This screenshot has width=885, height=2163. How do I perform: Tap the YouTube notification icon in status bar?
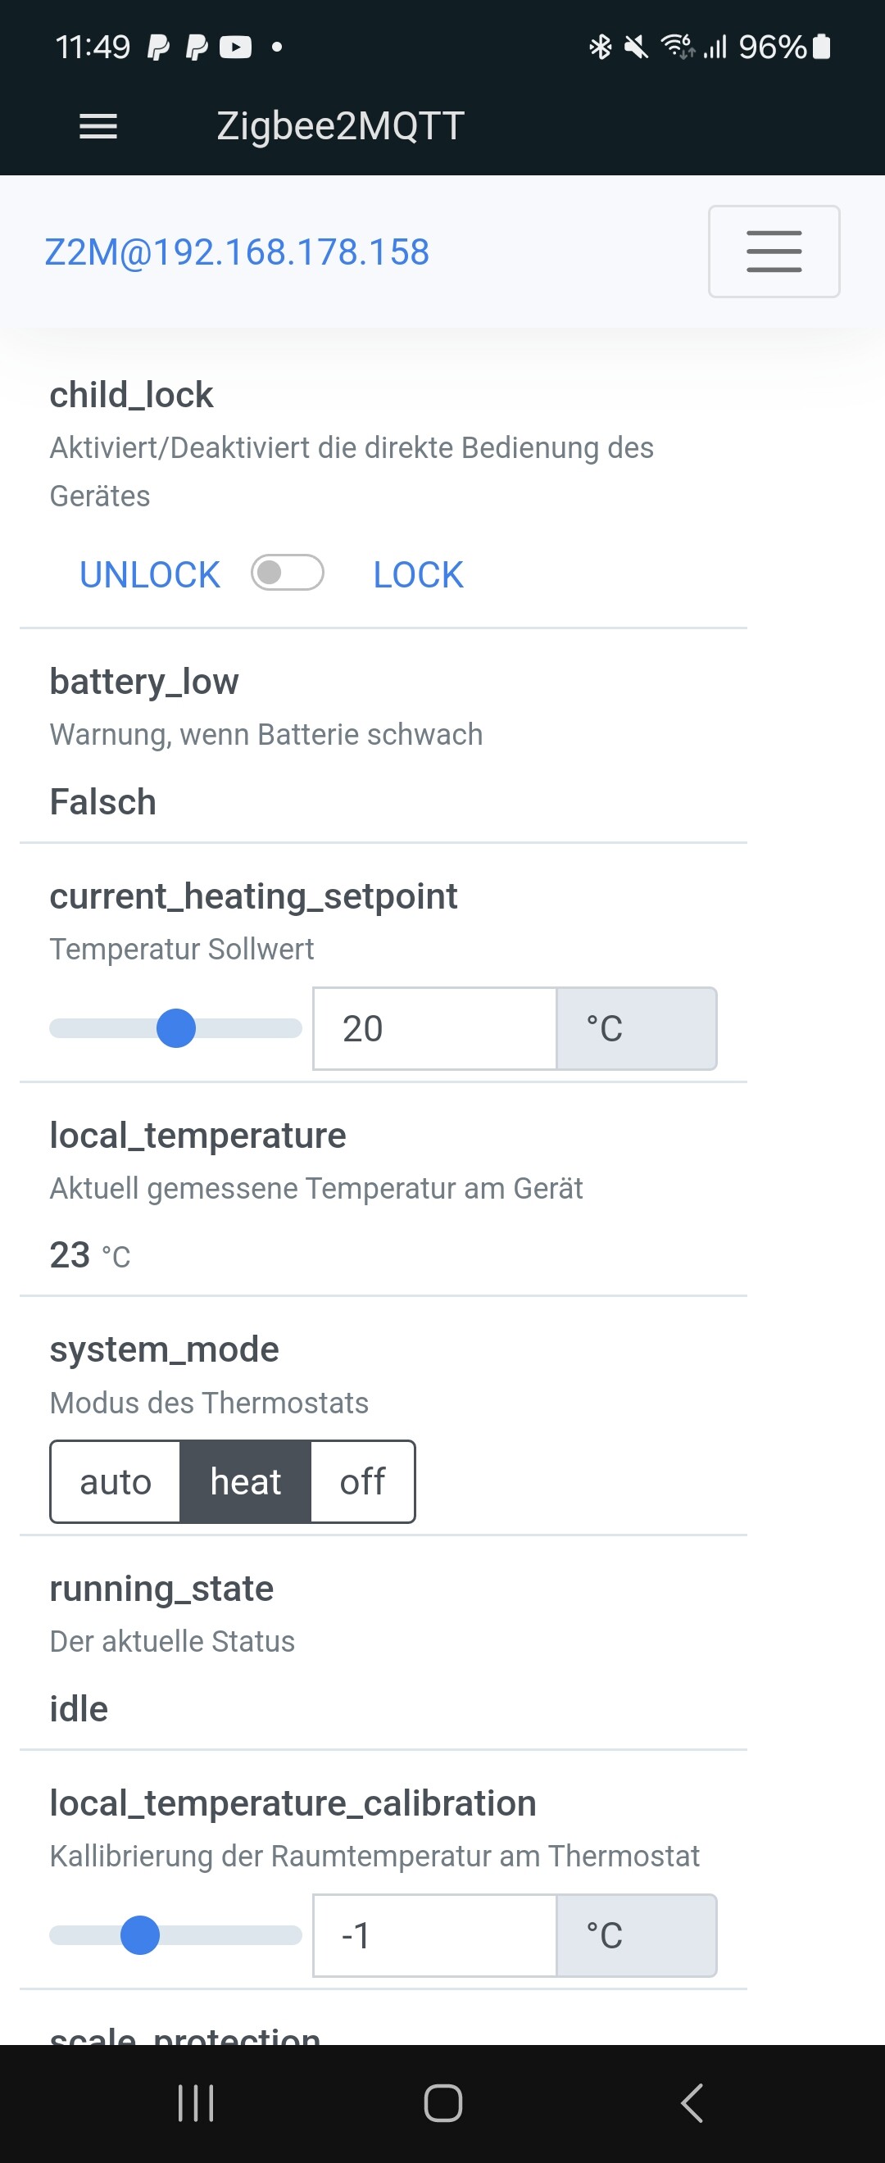coord(236,47)
